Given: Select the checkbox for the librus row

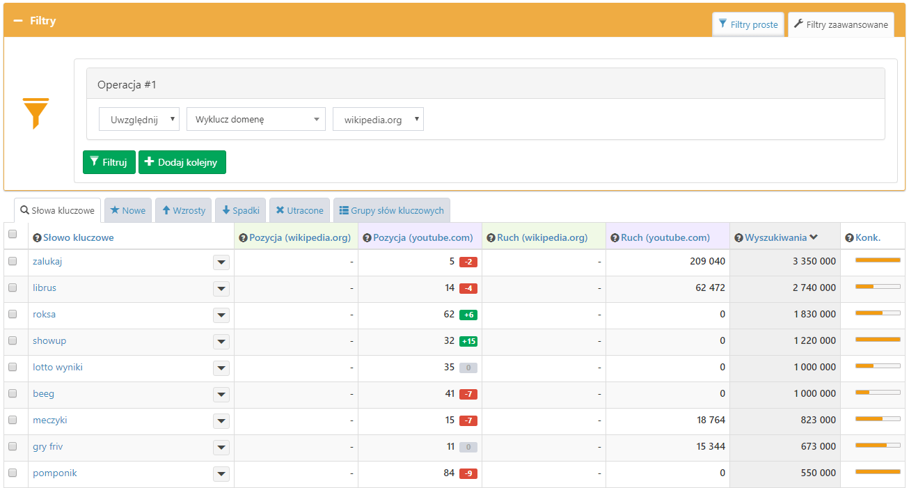Looking at the screenshot, I should point(13,288).
